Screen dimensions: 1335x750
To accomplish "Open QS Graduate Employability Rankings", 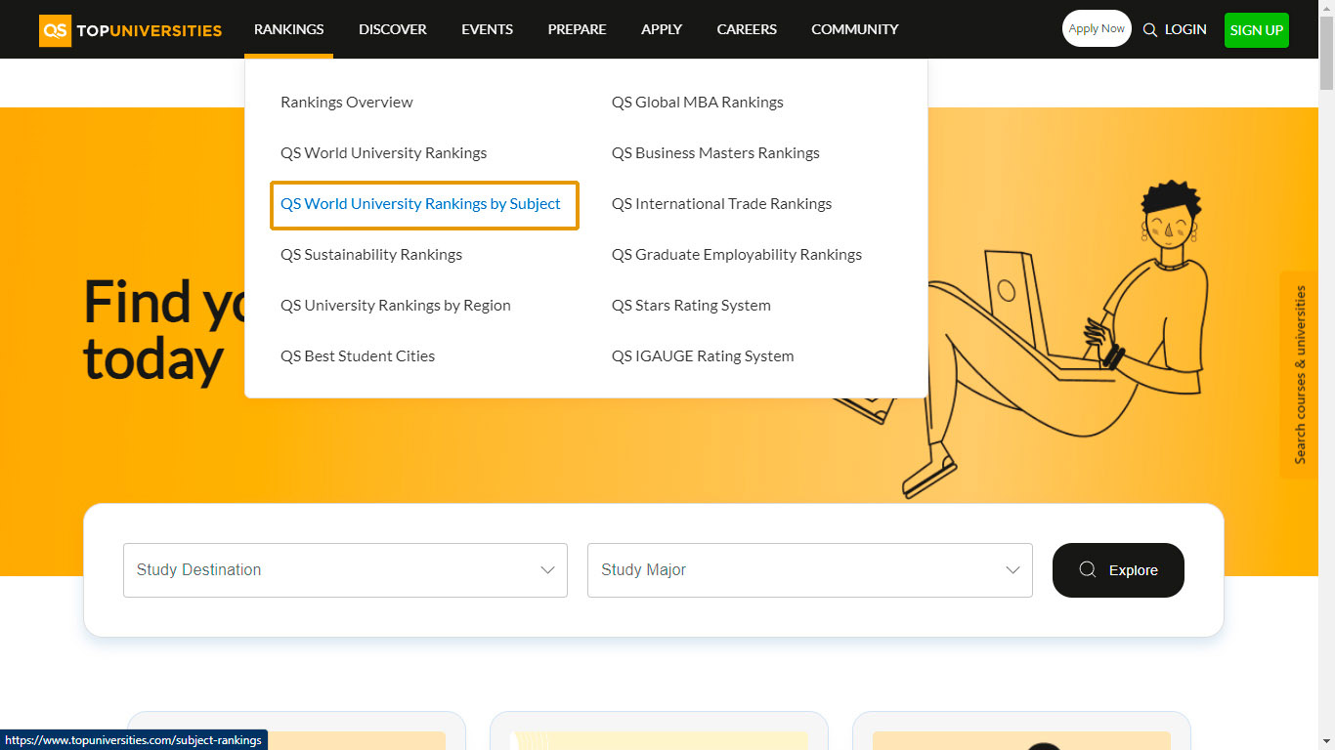I will pyautogui.click(x=737, y=255).
